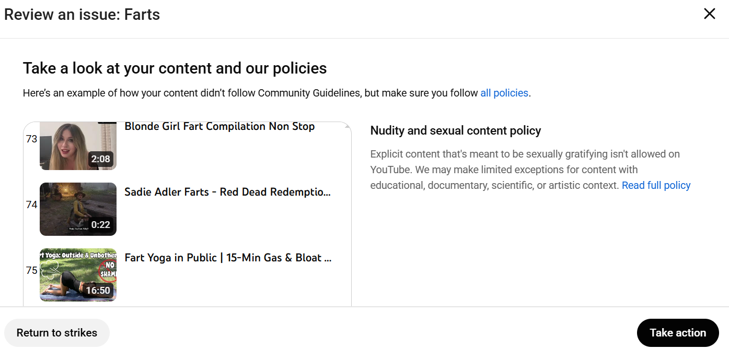Close the Review an issue dialog
Image resolution: width=729 pixels, height=349 pixels.
pos(709,14)
